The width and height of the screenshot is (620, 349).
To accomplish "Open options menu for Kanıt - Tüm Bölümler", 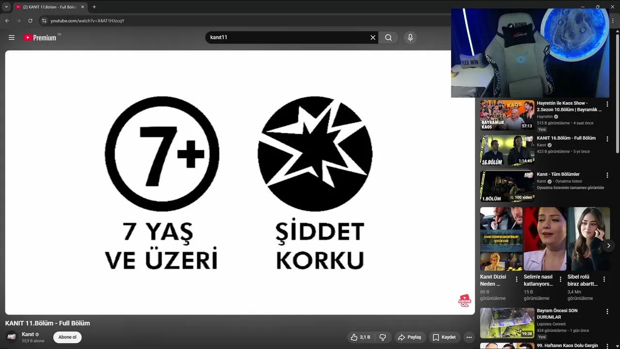I will (x=607, y=175).
